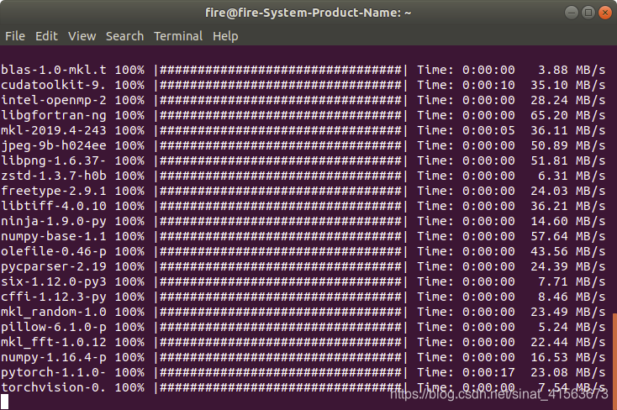Open the Edit menu
Image resolution: width=617 pixels, height=410 pixels.
tap(46, 36)
